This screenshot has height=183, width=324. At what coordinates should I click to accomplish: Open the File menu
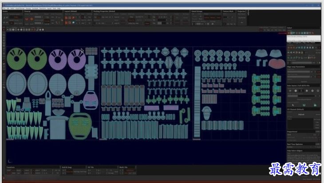pyautogui.click(x=4, y=8)
